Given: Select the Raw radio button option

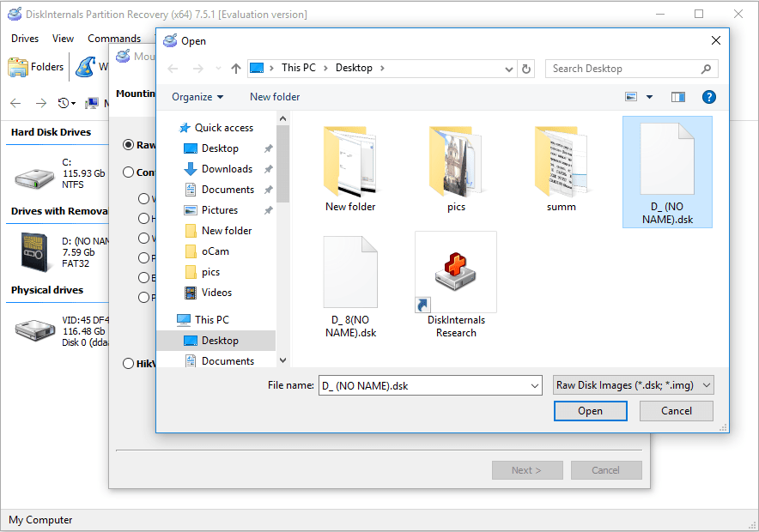Looking at the screenshot, I should point(129,145).
